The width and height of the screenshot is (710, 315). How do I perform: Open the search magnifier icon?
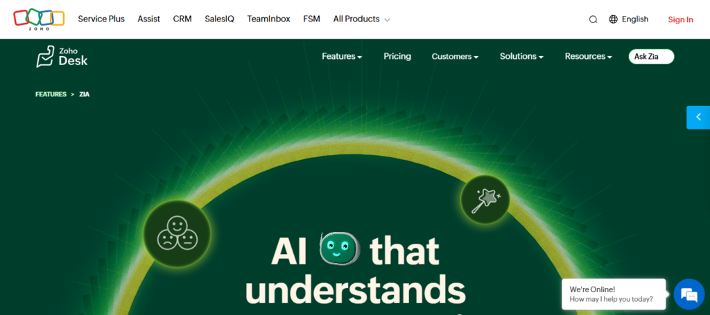[594, 19]
